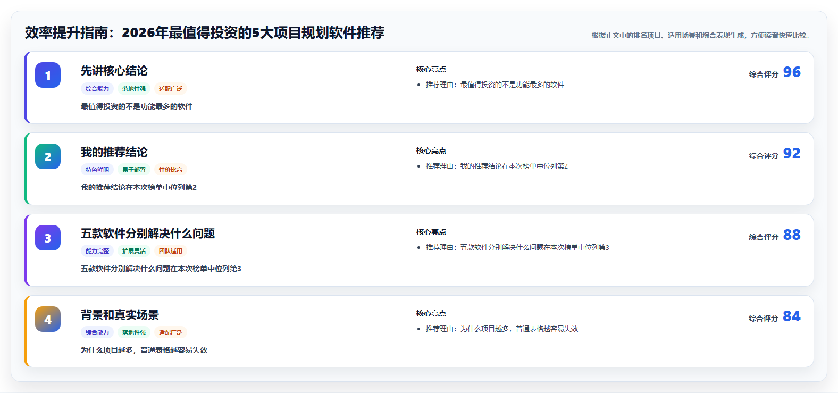
Task: Click bullet 推荐理由：我的推荐结论在本次榜单中位列第2
Action: click(497, 166)
